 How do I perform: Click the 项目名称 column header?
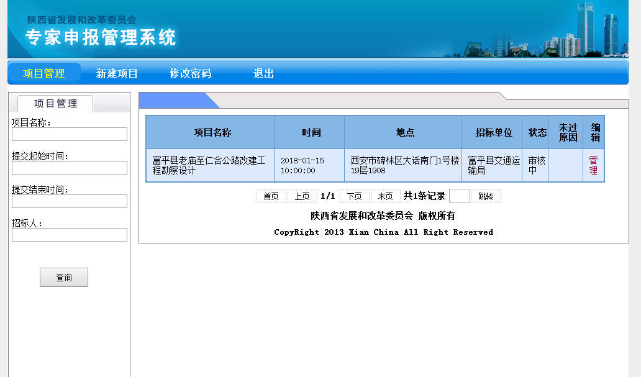(x=212, y=132)
